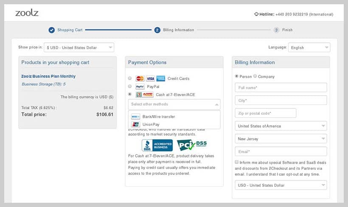Choose UnionPay from the methods list
The width and height of the screenshot is (348, 207).
pos(174,124)
